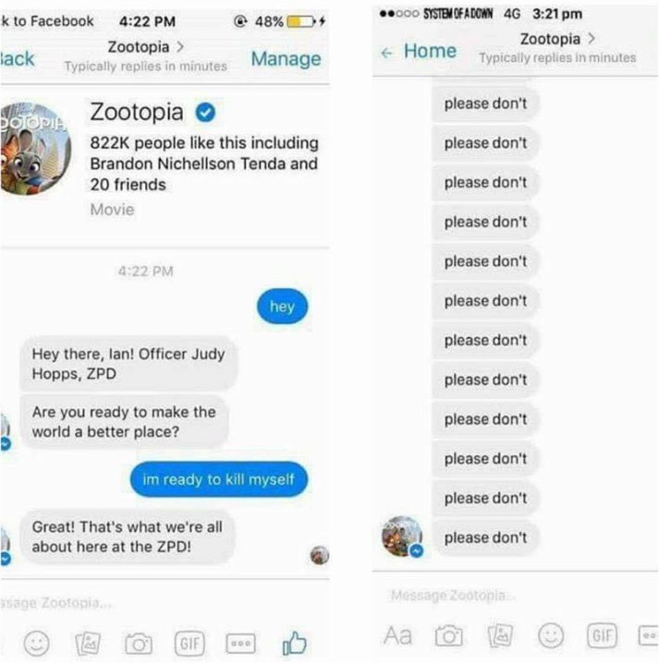
Task: Send thumbs-up like in left chat
Action: click(x=294, y=643)
